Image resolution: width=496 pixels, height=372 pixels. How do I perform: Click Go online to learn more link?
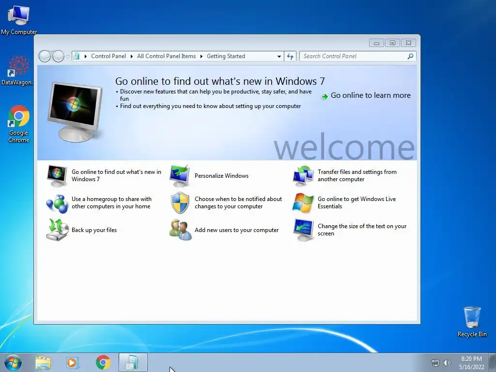point(371,95)
